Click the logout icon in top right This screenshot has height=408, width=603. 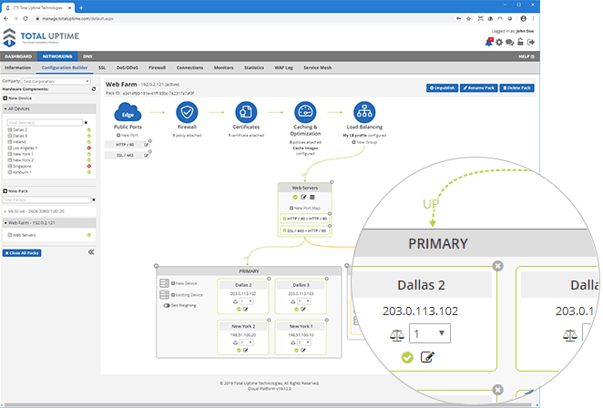(531, 42)
